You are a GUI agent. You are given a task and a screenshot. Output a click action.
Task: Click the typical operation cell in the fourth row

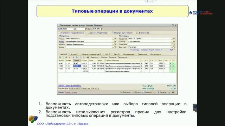(x=123, y=71)
